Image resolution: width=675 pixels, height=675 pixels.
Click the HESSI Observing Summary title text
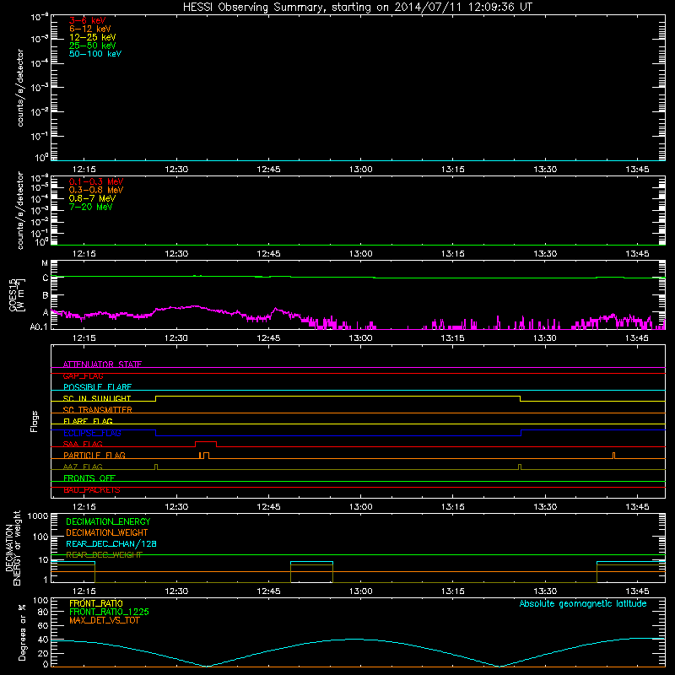click(x=357, y=8)
